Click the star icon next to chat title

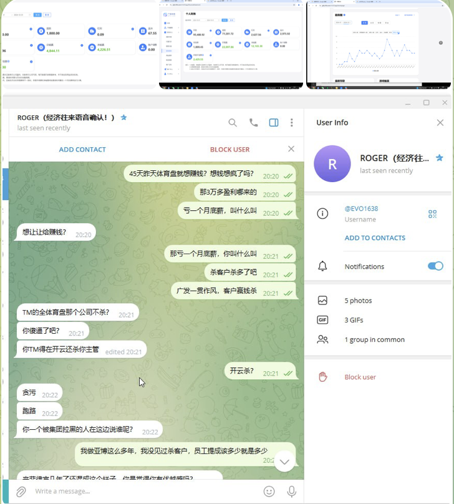pos(123,117)
